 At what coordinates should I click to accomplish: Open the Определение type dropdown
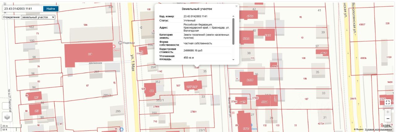(x=38, y=17)
